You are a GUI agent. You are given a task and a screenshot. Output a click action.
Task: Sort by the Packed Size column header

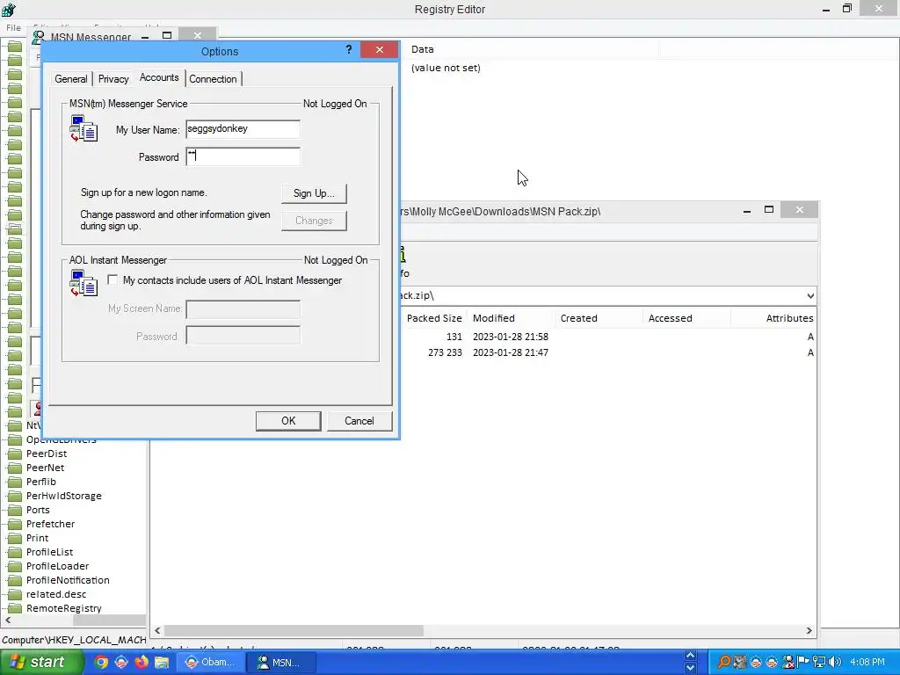tap(434, 318)
